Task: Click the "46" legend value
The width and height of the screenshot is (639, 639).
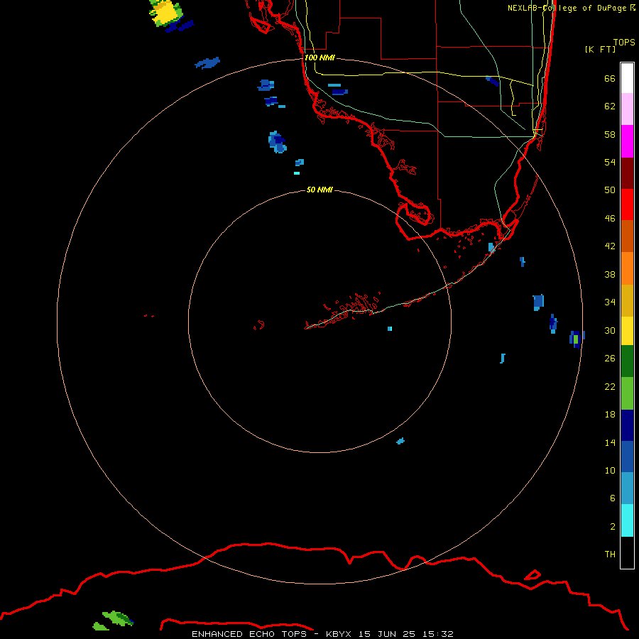Action: pos(610,219)
